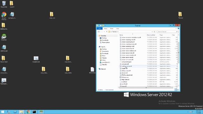Click the File Explorer taskbar icon

tap(22, 112)
